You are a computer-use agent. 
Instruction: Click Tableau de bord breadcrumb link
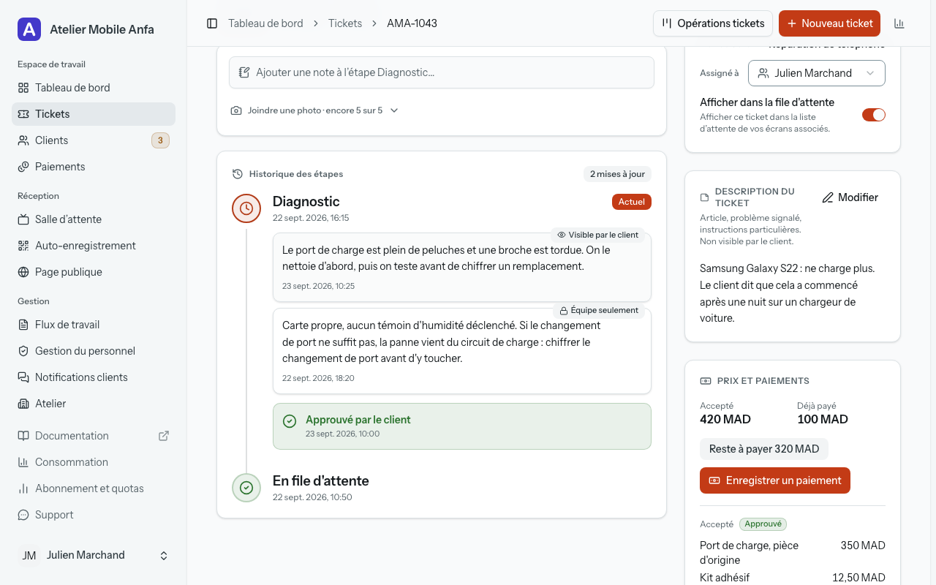click(265, 23)
